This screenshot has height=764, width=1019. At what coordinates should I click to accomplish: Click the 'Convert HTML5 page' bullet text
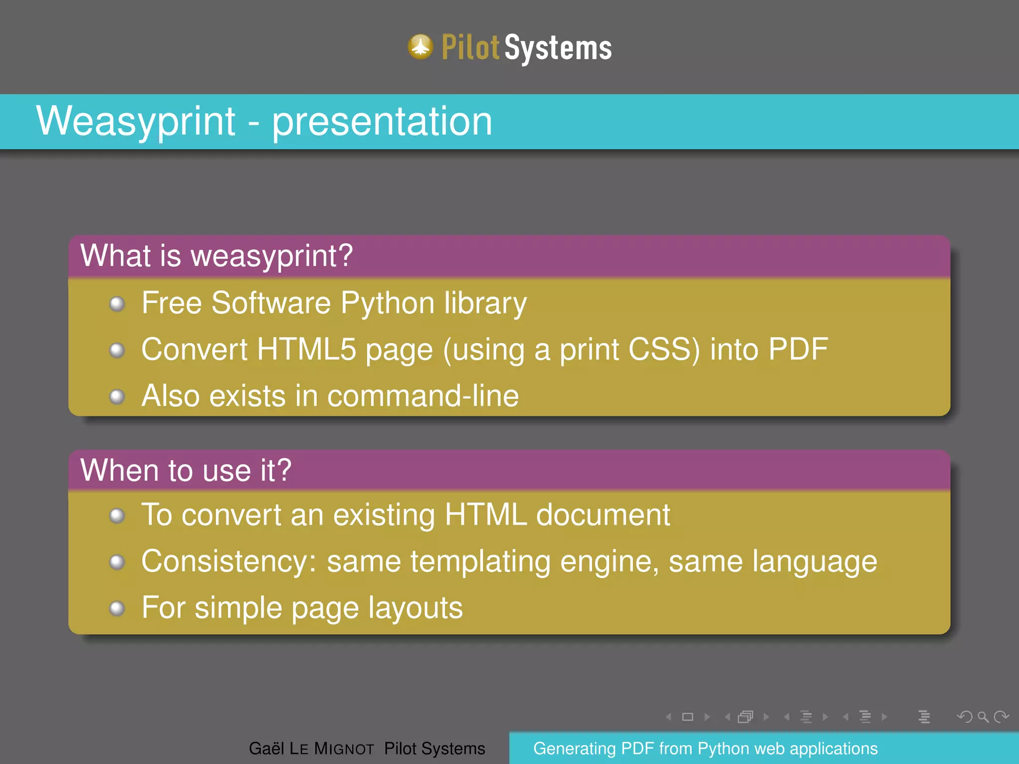[x=485, y=350]
